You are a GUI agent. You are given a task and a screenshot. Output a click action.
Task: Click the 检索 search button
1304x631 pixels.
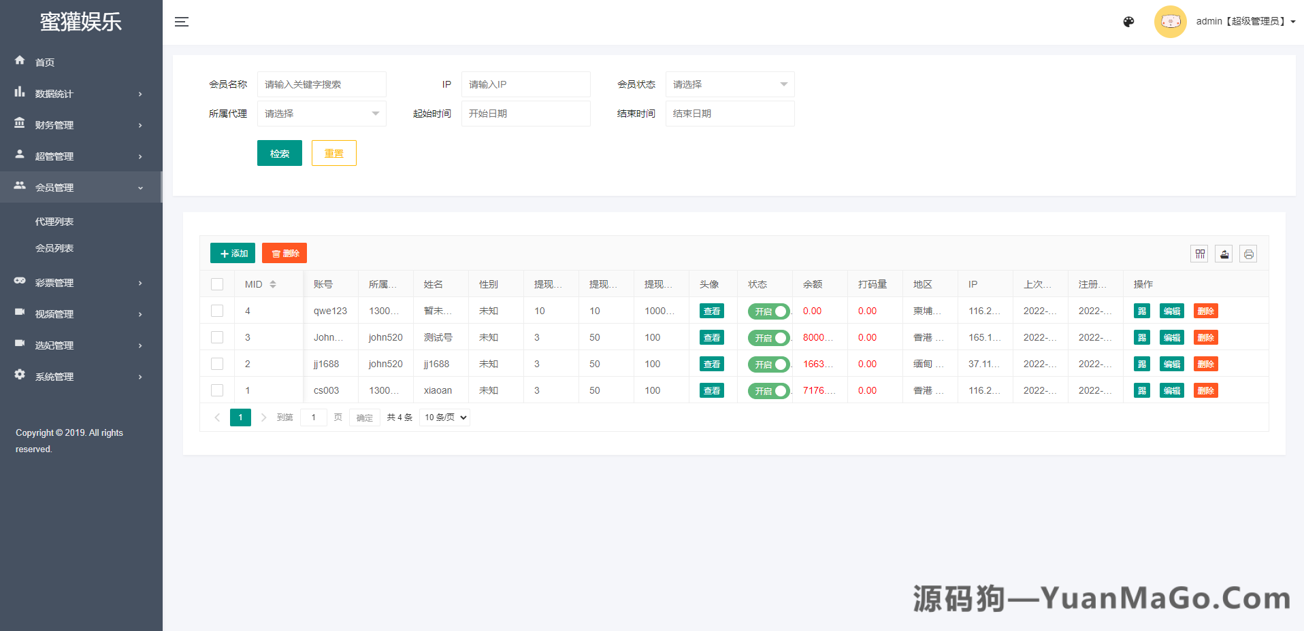[279, 153]
